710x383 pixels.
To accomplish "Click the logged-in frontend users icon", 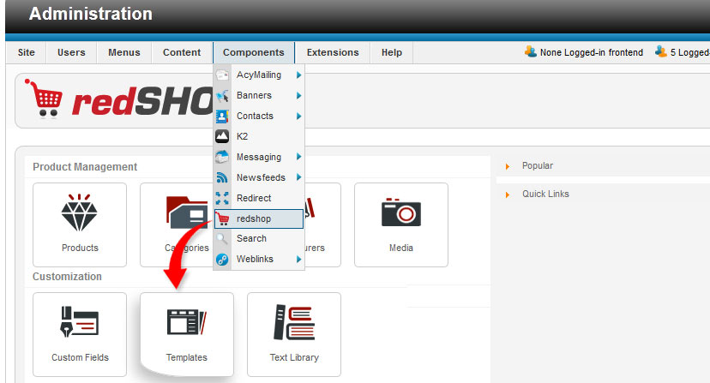I will 530,51.
